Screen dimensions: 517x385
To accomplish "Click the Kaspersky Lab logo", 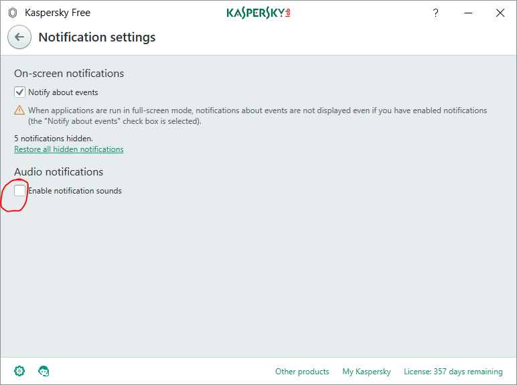I will [258, 13].
